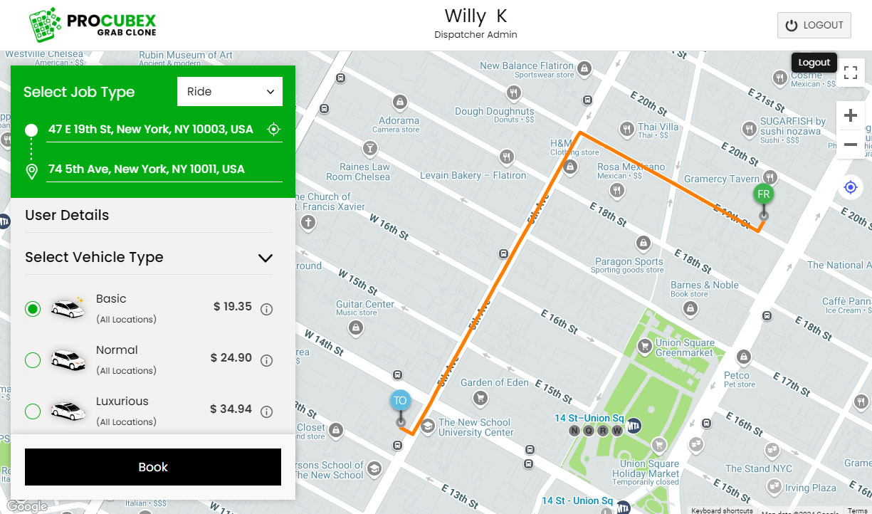Center map on my location icon
872x514 pixels.
(x=850, y=187)
